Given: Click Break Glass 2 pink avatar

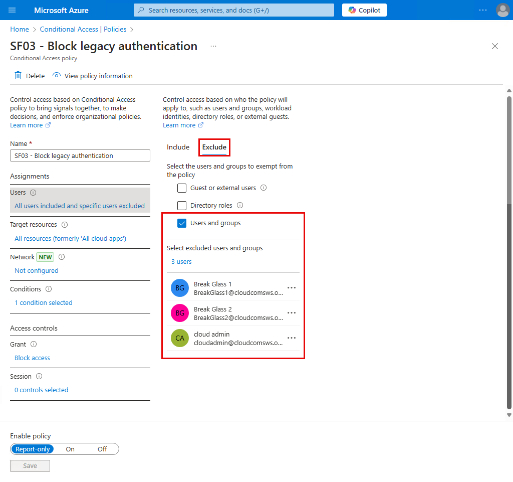Looking at the screenshot, I should 180,313.
